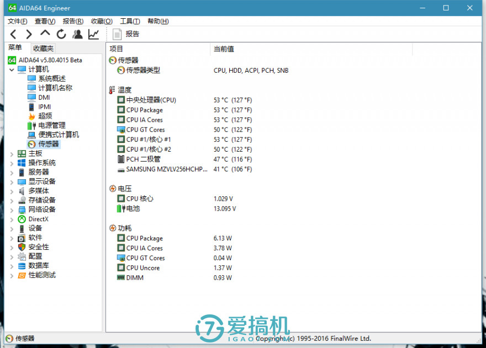486x348 pixels.
Task: Click the Back navigation arrow
Action: point(13,34)
